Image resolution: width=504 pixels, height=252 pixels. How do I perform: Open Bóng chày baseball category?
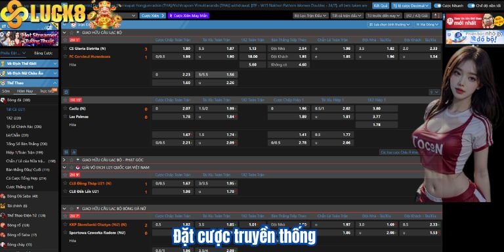[x=18, y=245]
